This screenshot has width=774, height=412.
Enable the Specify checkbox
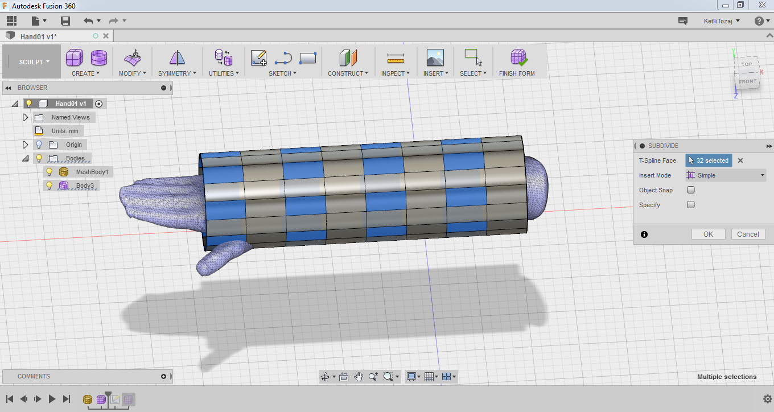coord(691,205)
